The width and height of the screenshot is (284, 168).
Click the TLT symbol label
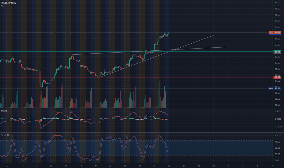(x=3, y=3)
